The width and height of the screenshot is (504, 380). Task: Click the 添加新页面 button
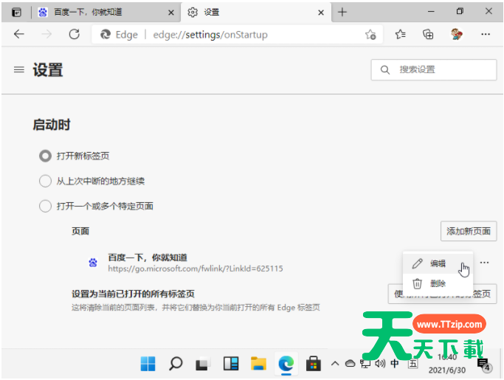469,231
